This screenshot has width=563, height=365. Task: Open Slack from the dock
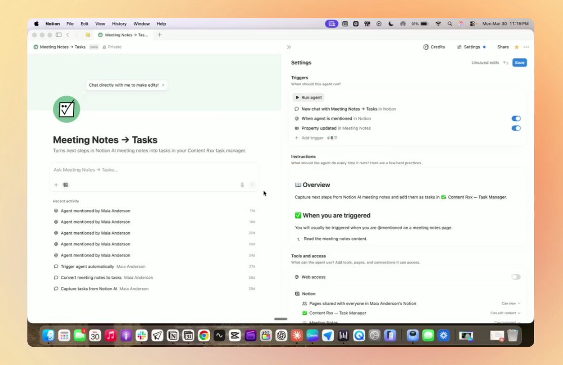142,336
